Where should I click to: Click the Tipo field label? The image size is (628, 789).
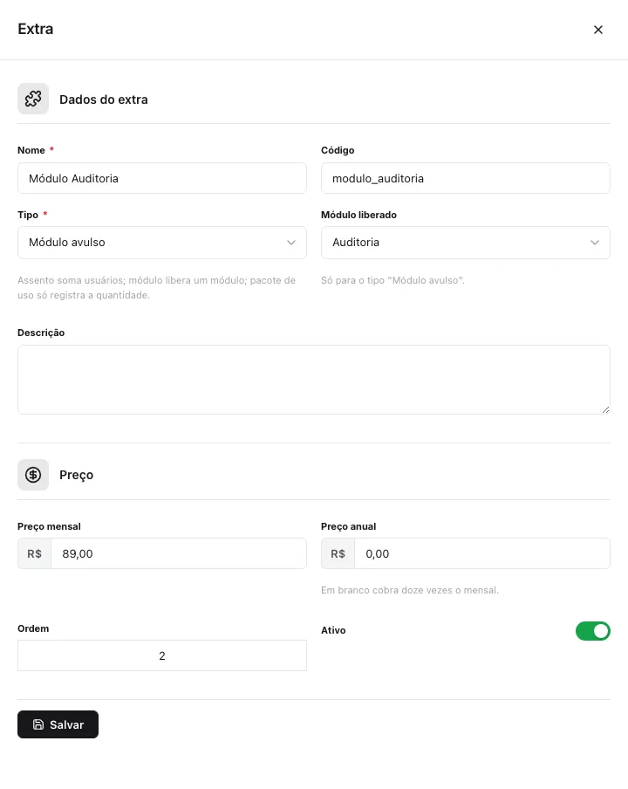click(x=28, y=215)
